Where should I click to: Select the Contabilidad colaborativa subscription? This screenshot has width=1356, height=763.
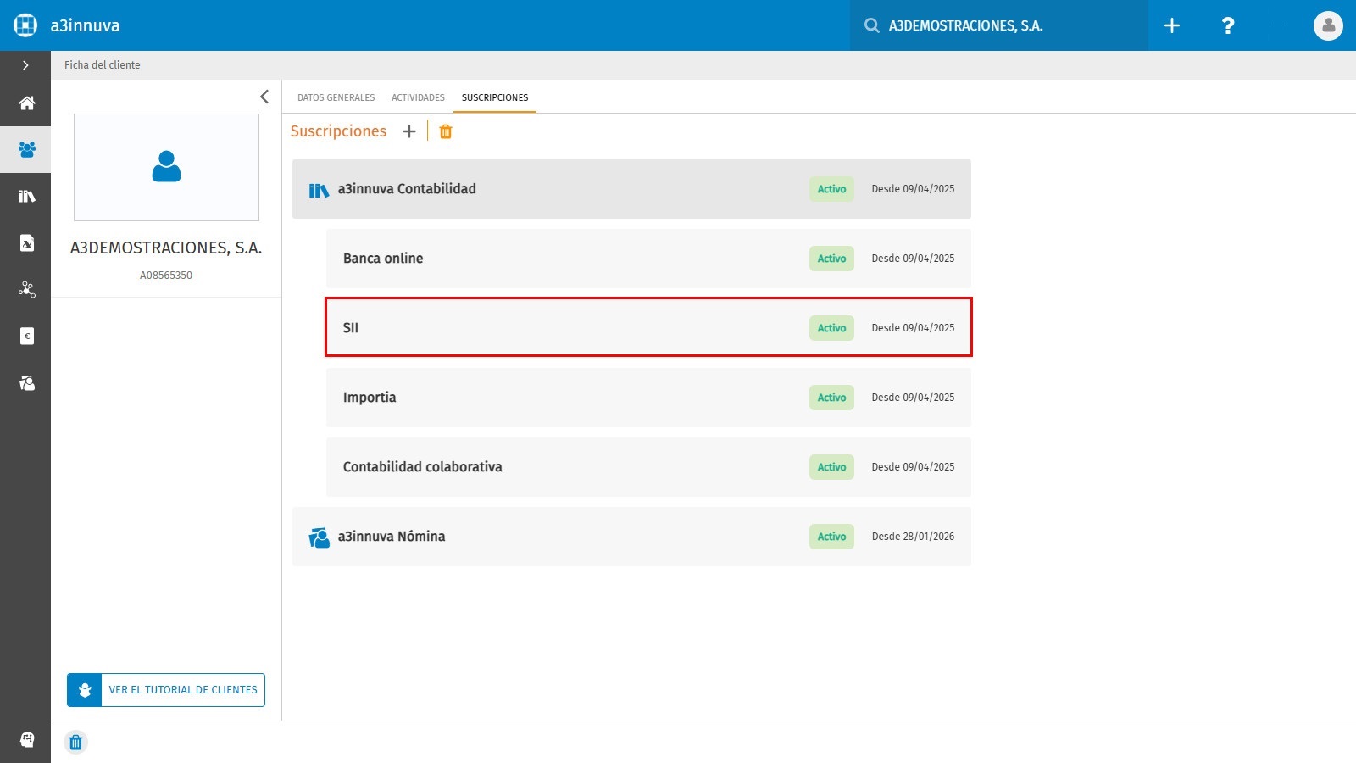pos(648,467)
